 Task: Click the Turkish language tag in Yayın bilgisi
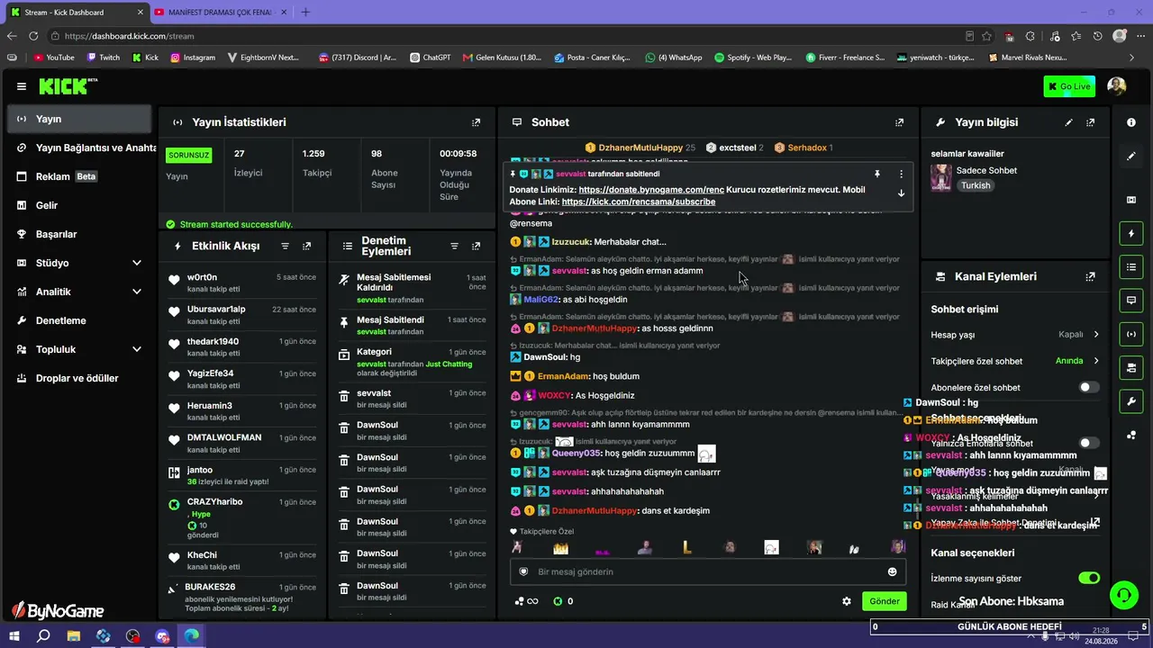[x=976, y=185]
